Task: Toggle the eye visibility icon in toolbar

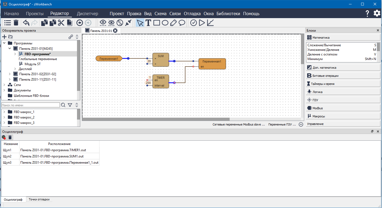Action: click(x=103, y=23)
